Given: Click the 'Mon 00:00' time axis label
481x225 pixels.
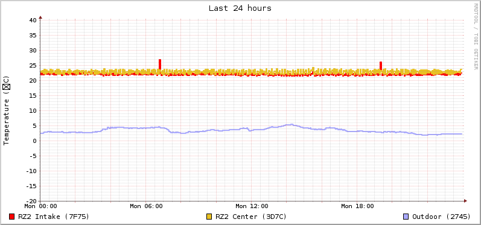Looking at the screenshot, I should point(41,206).
